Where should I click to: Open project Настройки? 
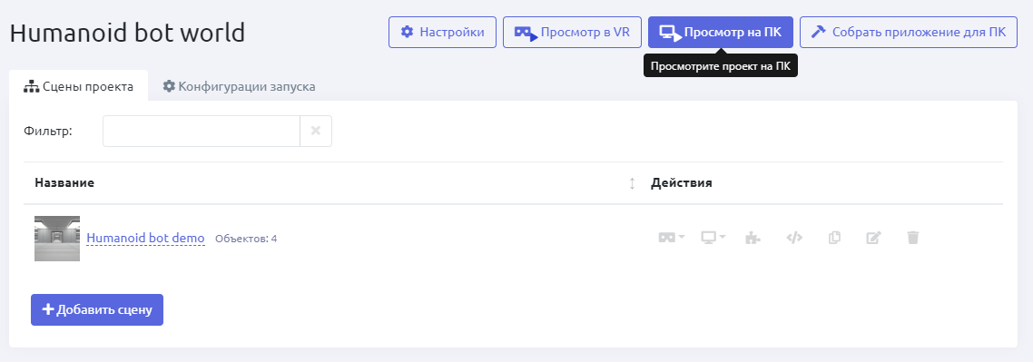coord(442,33)
